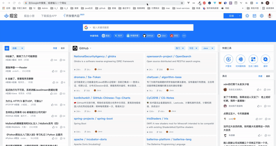
Task: Open the 知乎 quick navigation shortcut
Action: point(119,36)
